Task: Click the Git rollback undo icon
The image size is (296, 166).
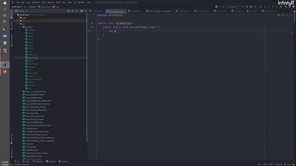Action: pos(281,6)
